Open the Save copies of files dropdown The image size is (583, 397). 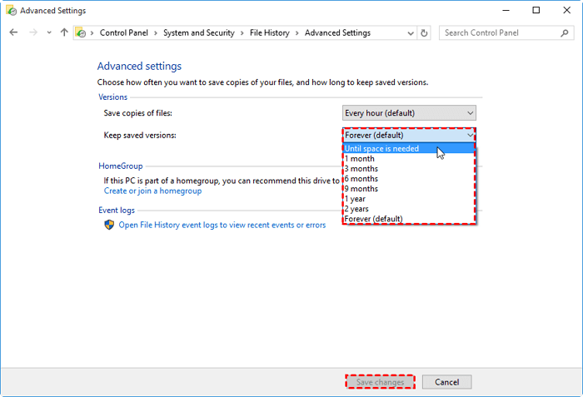click(409, 112)
